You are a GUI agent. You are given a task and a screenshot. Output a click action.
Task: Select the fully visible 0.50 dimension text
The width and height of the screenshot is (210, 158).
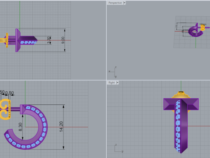[10, 93]
